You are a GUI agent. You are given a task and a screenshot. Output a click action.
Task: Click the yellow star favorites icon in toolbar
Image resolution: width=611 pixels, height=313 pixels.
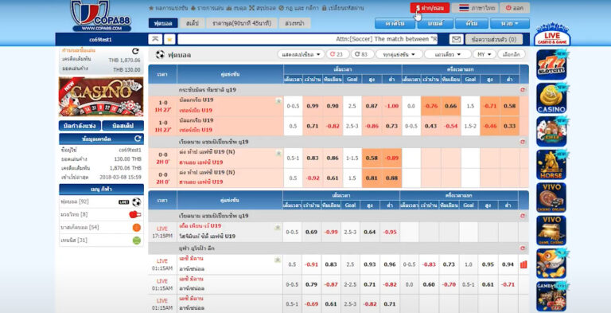tap(169, 39)
